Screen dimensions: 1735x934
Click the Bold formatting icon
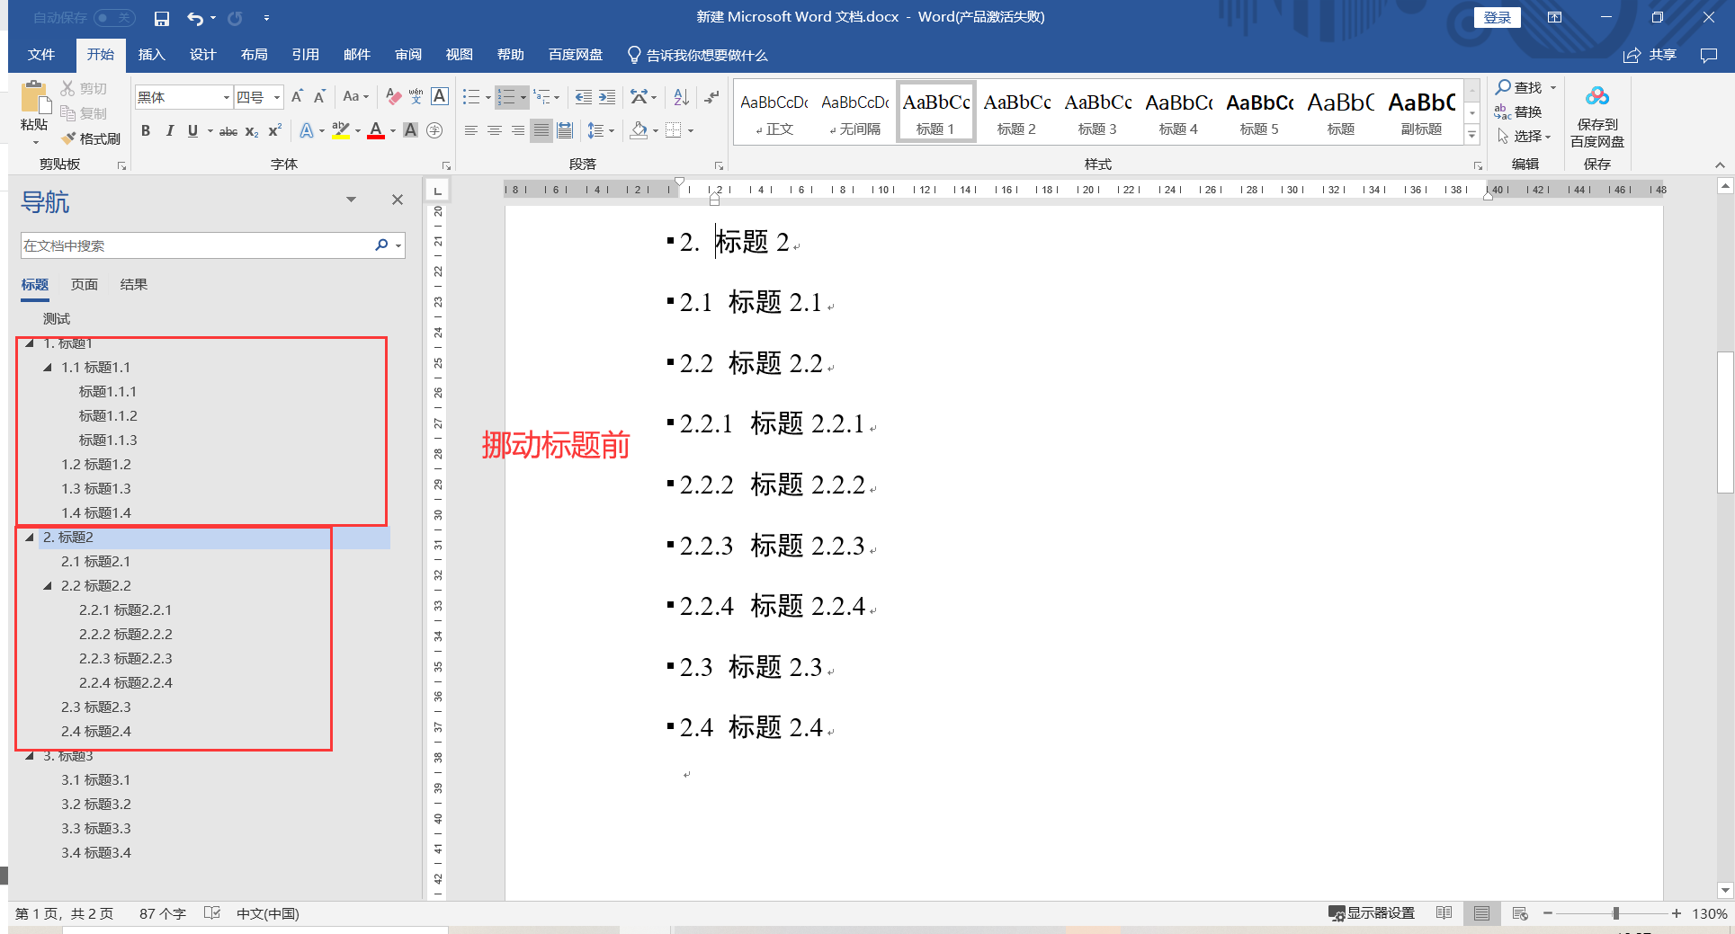click(146, 131)
